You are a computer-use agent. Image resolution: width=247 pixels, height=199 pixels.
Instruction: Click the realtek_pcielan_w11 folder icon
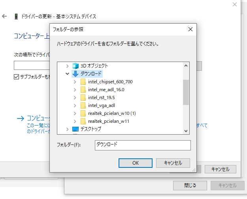(83, 121)
